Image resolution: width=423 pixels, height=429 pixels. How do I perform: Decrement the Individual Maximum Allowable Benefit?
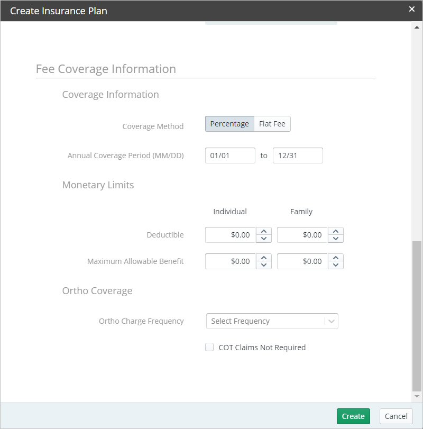click(264, 264)
